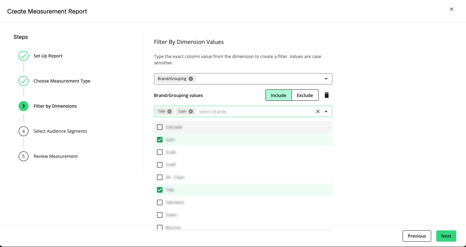Uncheck the Tide brand checkbox
The height and width of the screenshot is (247, 466).
(160, 190)
